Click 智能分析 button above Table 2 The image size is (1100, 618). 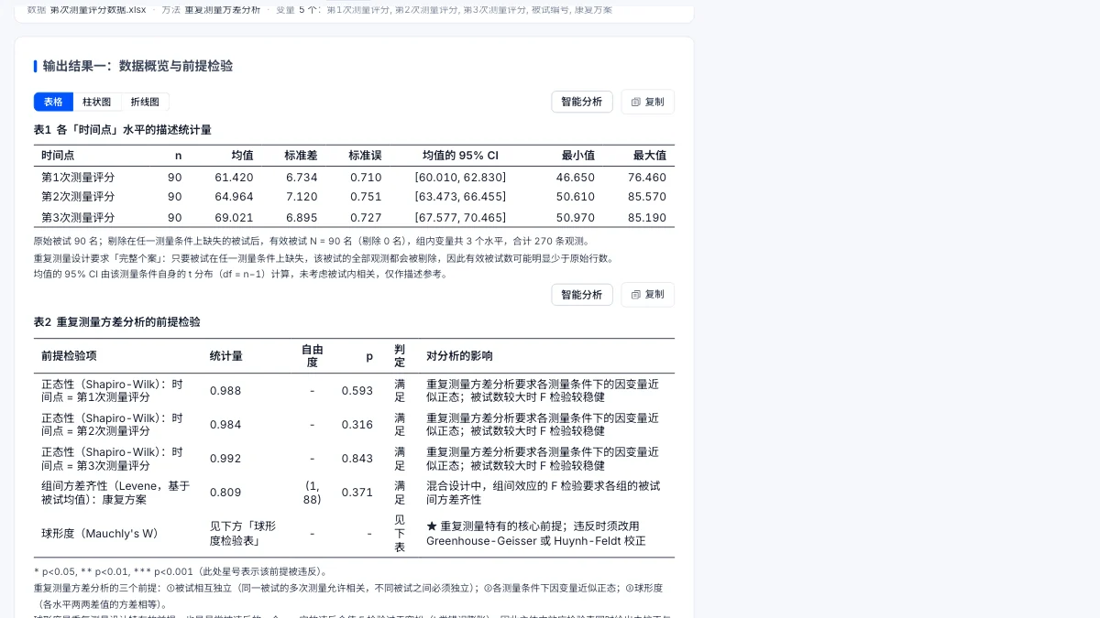click(582, 294)
